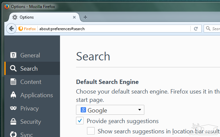Close the Options tab
Viewport: 220px width, 137px height.
click(74, 17)
